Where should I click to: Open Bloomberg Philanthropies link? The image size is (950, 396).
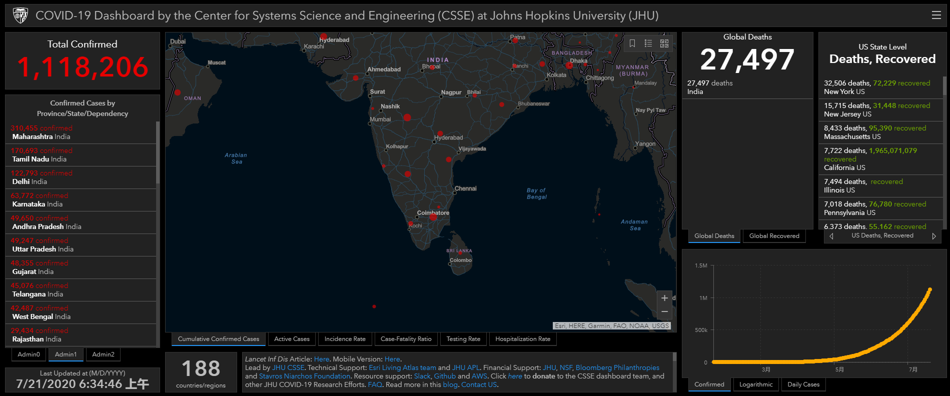point(617,367)
